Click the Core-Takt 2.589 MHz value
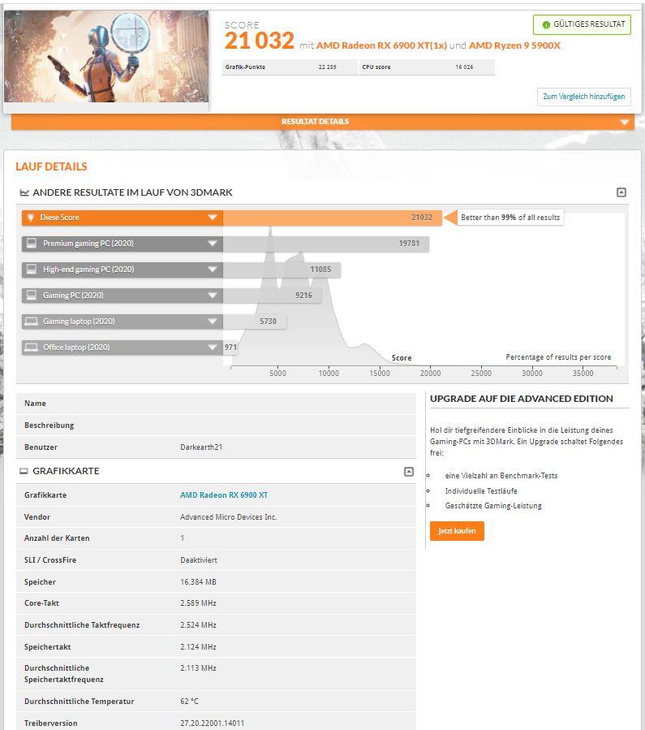The height and width of the screenshot is (730, 645). 199,603
